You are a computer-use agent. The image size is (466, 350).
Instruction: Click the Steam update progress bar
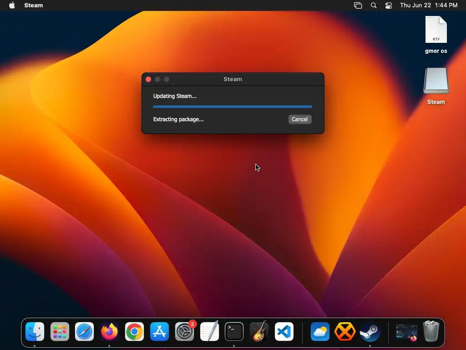233,107
